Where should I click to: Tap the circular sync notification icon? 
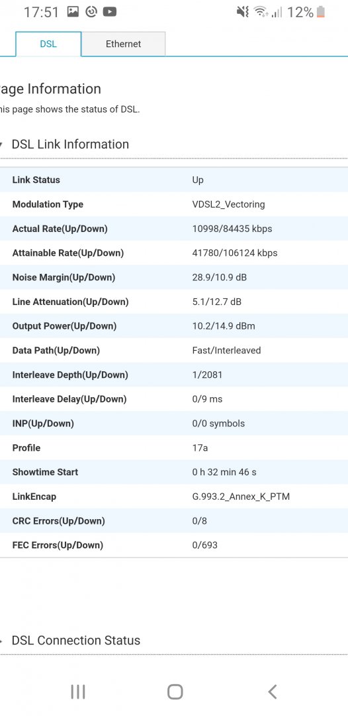pos(91,12)
